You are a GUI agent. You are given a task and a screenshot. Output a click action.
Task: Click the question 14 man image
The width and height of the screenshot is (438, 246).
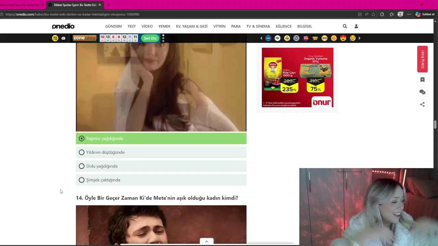click(x=161, y=225)
